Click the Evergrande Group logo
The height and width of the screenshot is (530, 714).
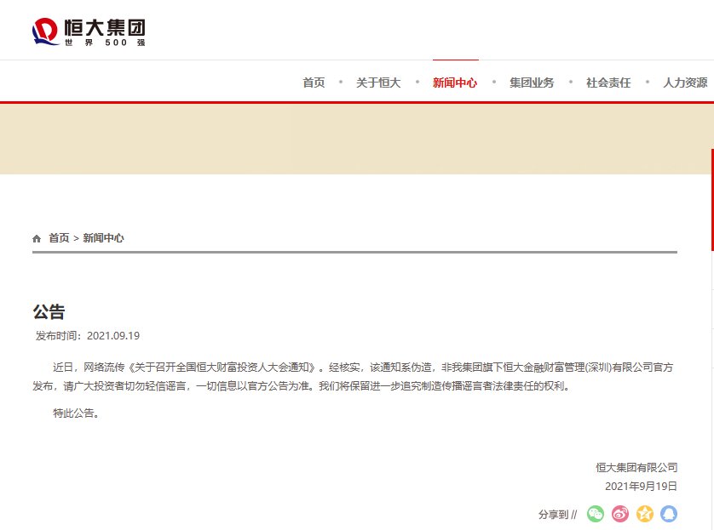[x=89, y=30]
